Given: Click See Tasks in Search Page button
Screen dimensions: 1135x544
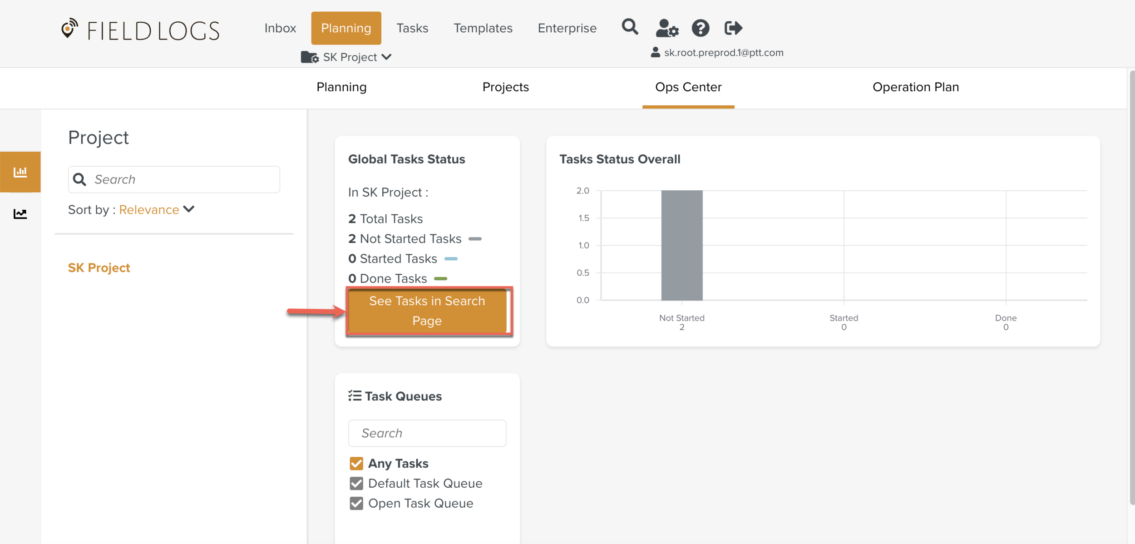Looking at the screenshot, I should [x=427, y=311].
